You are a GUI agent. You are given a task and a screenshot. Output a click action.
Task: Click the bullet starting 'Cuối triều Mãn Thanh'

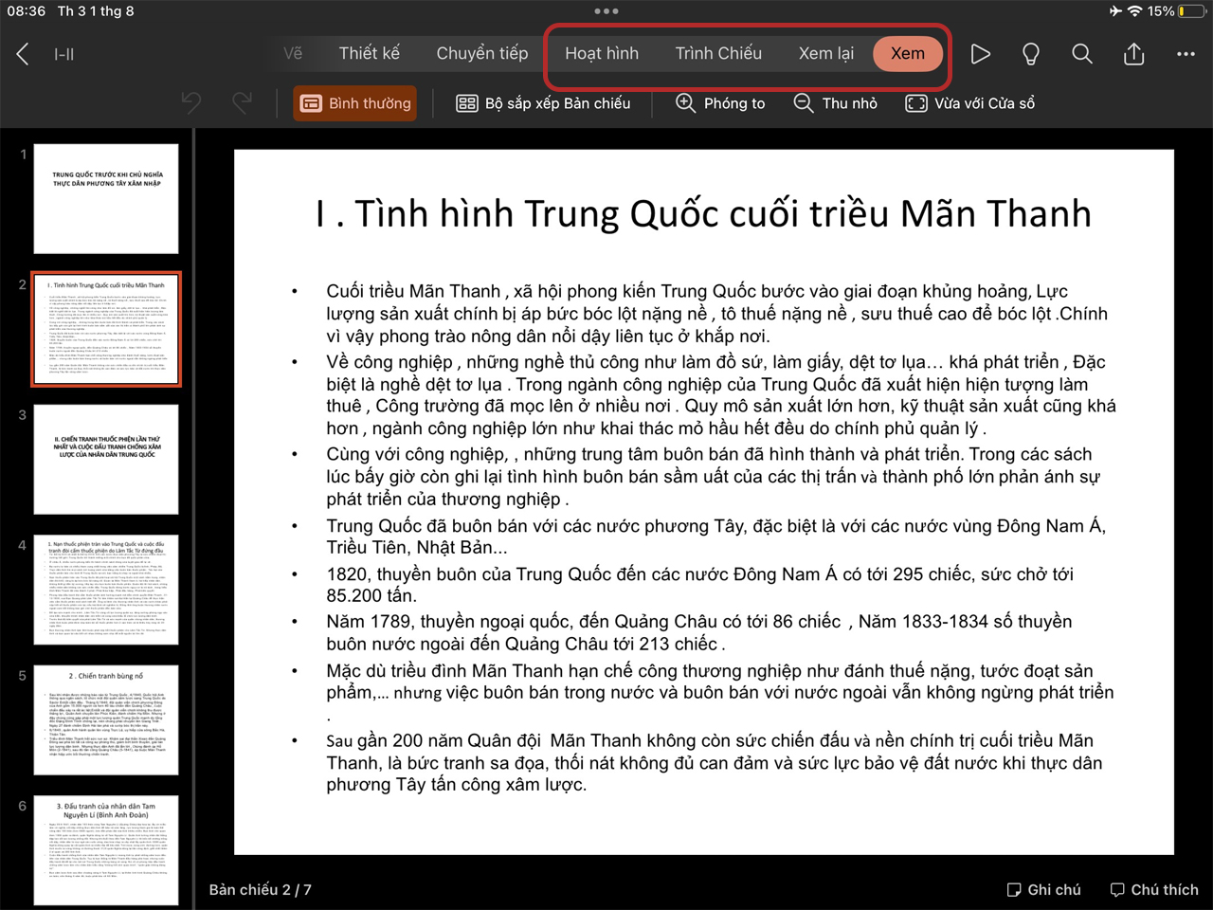(716, 313)
